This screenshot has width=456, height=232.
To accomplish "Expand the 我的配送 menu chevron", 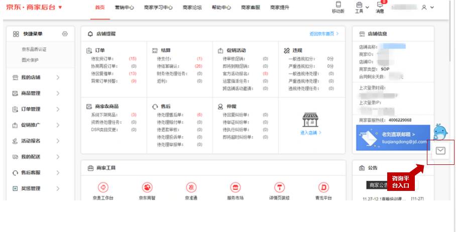I will pos(58,157).
